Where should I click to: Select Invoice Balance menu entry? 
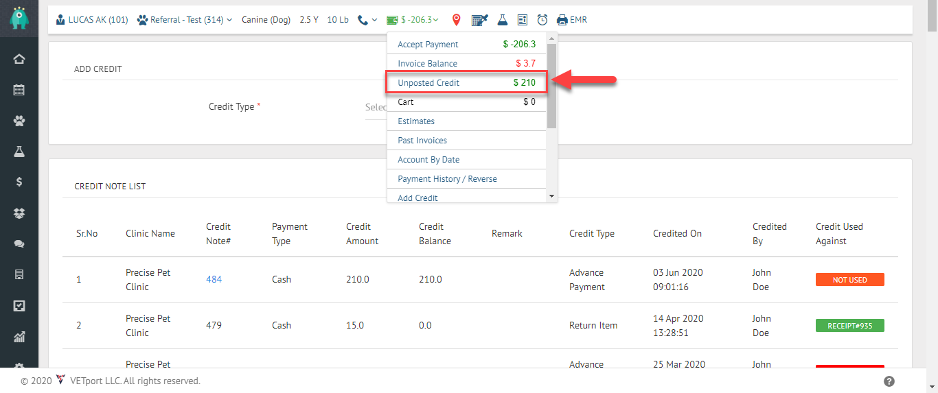click(467, 63)
